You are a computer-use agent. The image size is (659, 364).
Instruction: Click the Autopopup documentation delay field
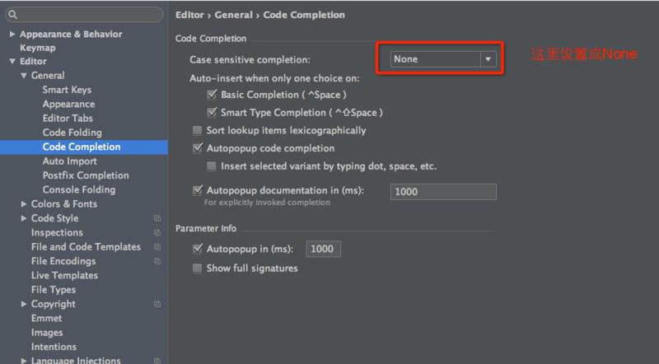[443, 192]
